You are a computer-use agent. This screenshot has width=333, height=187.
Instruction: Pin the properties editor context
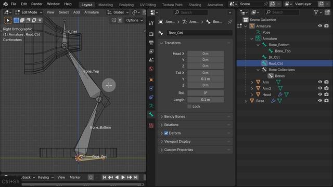point(230,22)
